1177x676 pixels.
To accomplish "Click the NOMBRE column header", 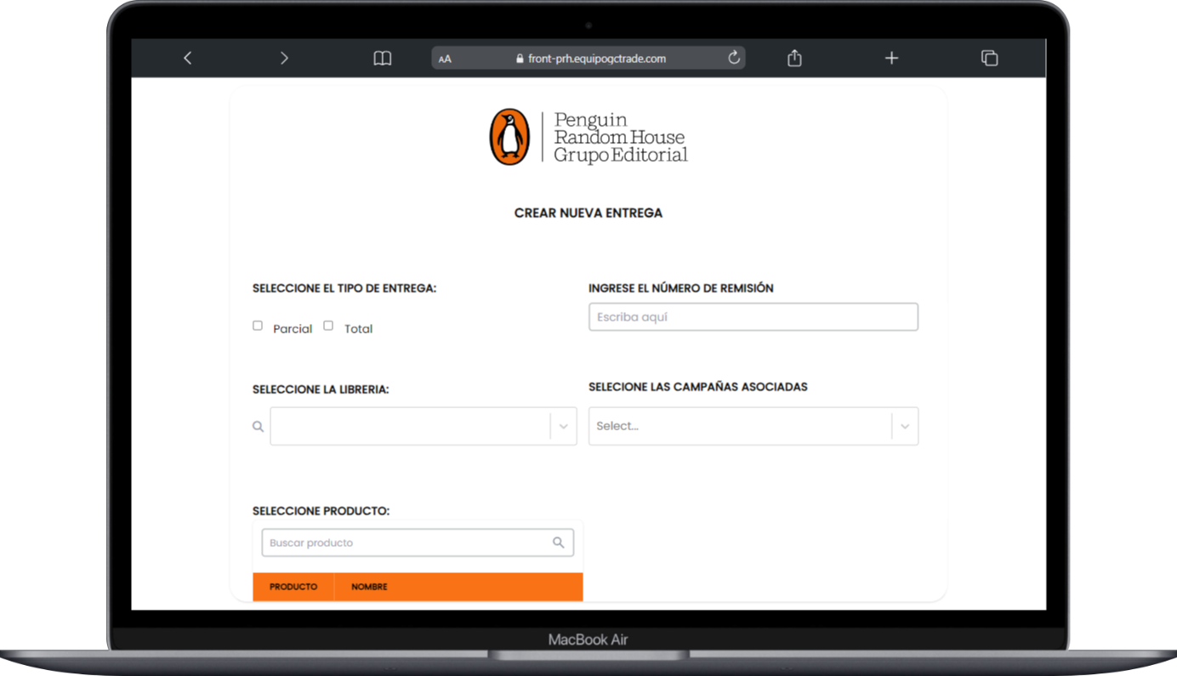I will pos(368,587).
